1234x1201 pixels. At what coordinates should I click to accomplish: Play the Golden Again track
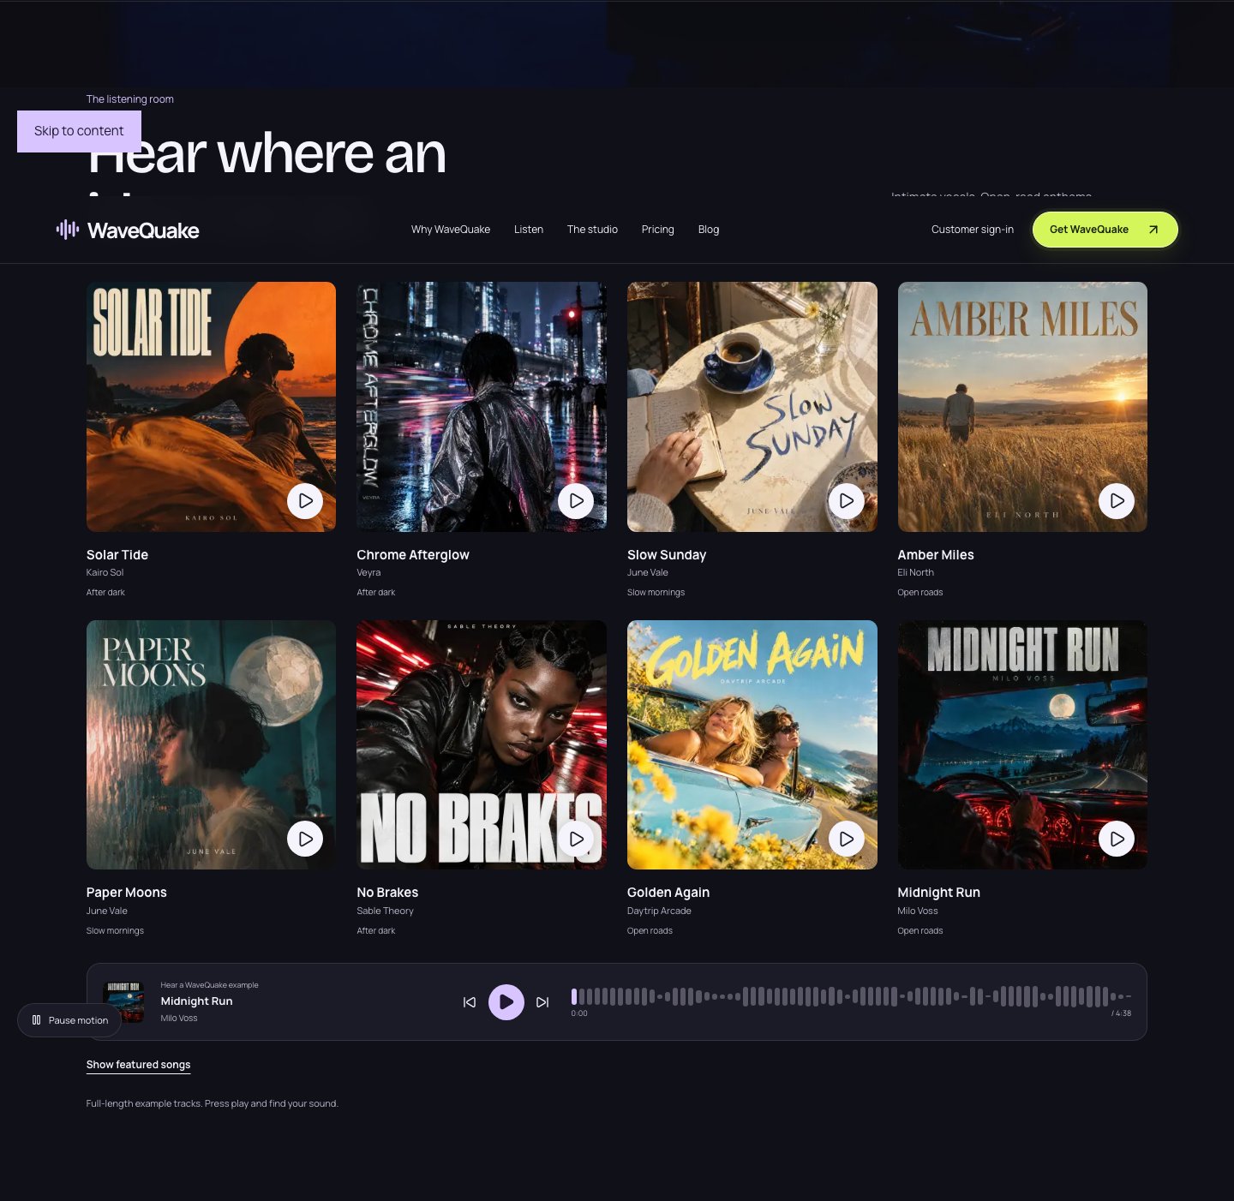coord(847,840)
